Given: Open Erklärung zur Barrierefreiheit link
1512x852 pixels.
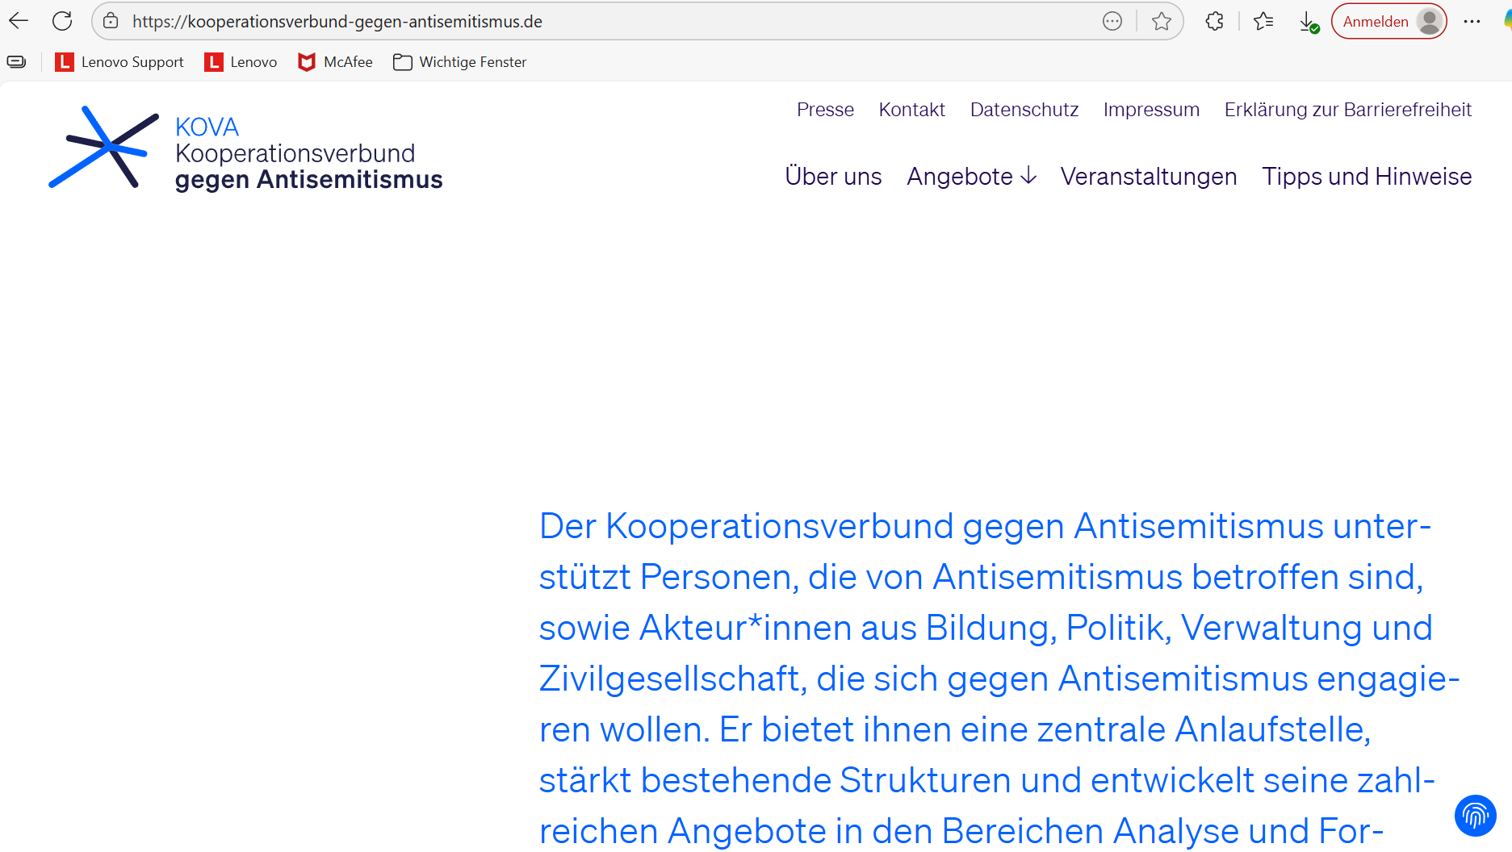Looking at the screenshot, I should coord(1347,110).
